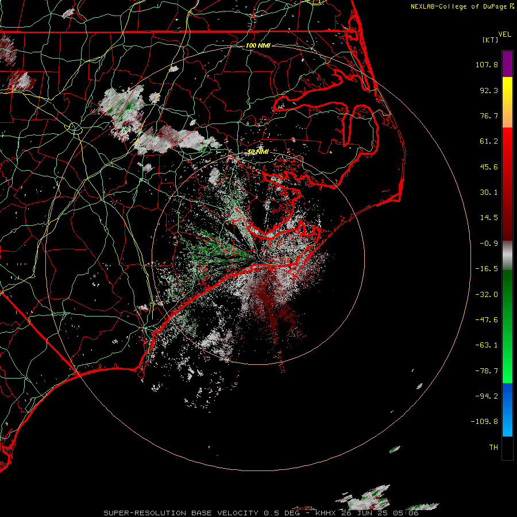Screen dimensions: 517x517
Task: Click the VEL legend title
Action: pyautogui.click(x=504, y=34)
